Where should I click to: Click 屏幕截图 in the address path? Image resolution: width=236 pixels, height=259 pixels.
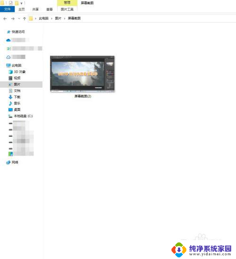pyautogui.click(x=74, y=18)
